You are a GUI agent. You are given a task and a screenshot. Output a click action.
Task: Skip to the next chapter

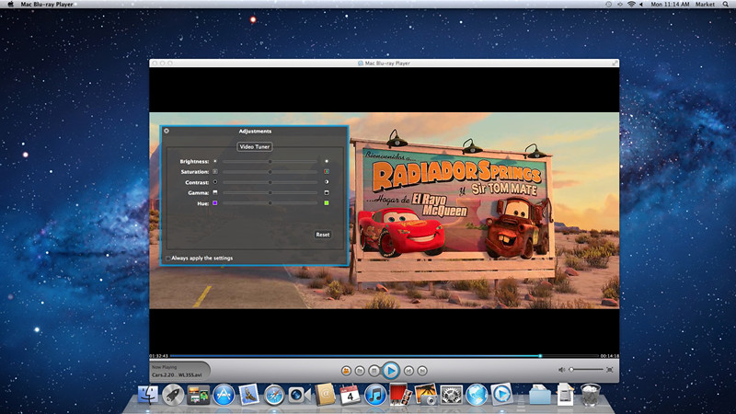pyautogui.click(x=421, y=370)
